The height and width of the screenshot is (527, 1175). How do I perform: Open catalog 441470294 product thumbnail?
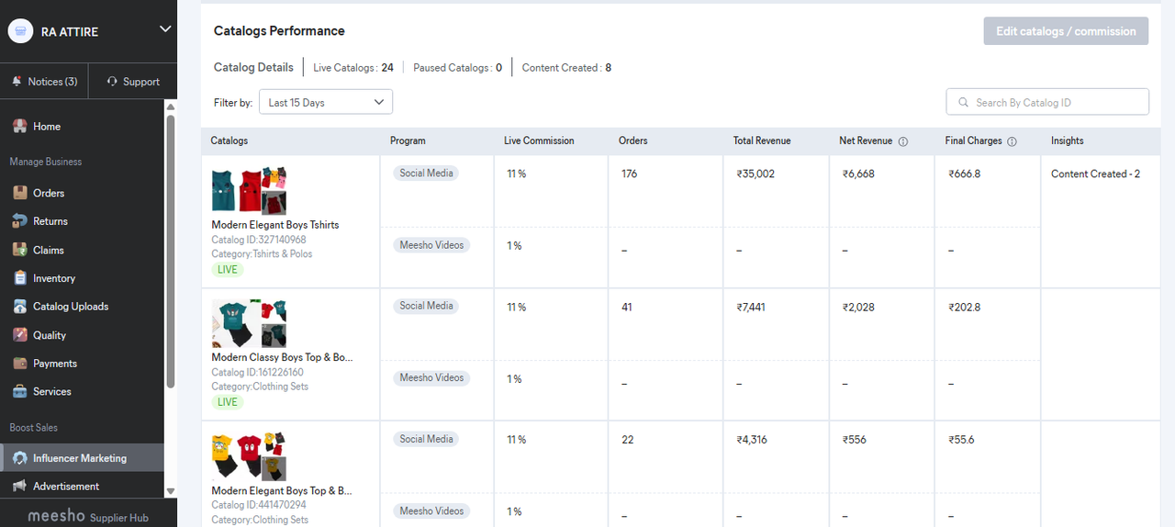click(x=249, y=456)
